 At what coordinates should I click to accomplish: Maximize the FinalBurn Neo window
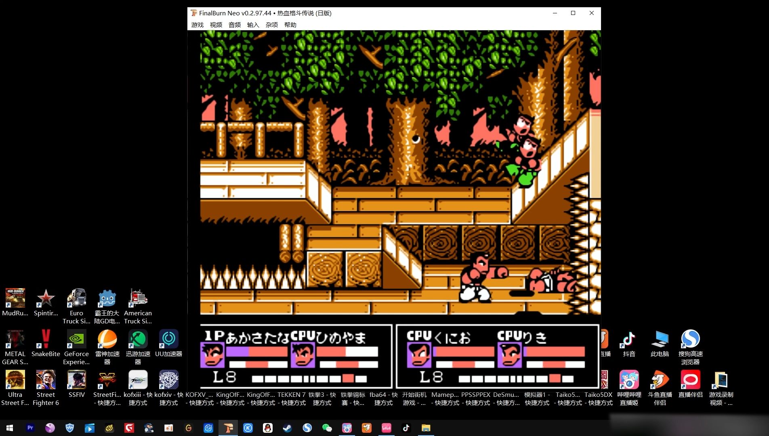pyautogui.click(x=573, y=13)
